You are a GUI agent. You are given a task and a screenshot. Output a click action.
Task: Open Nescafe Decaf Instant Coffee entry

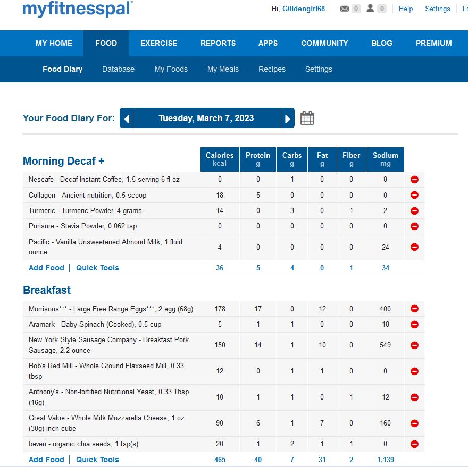click(104, 179)
